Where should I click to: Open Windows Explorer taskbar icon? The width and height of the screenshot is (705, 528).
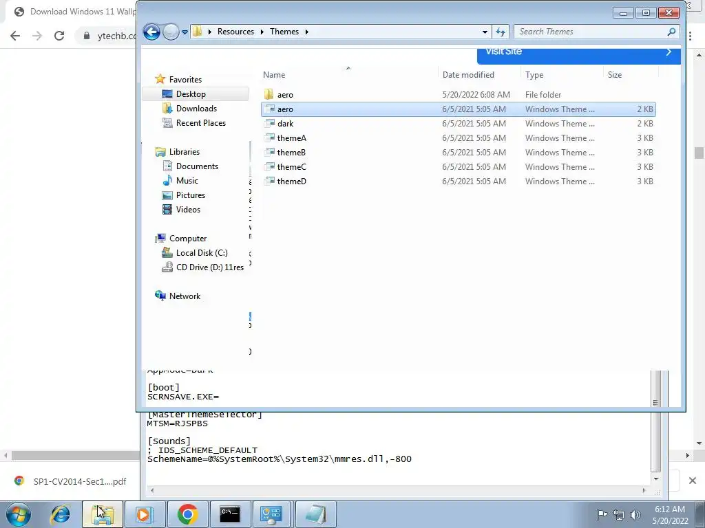102,514
